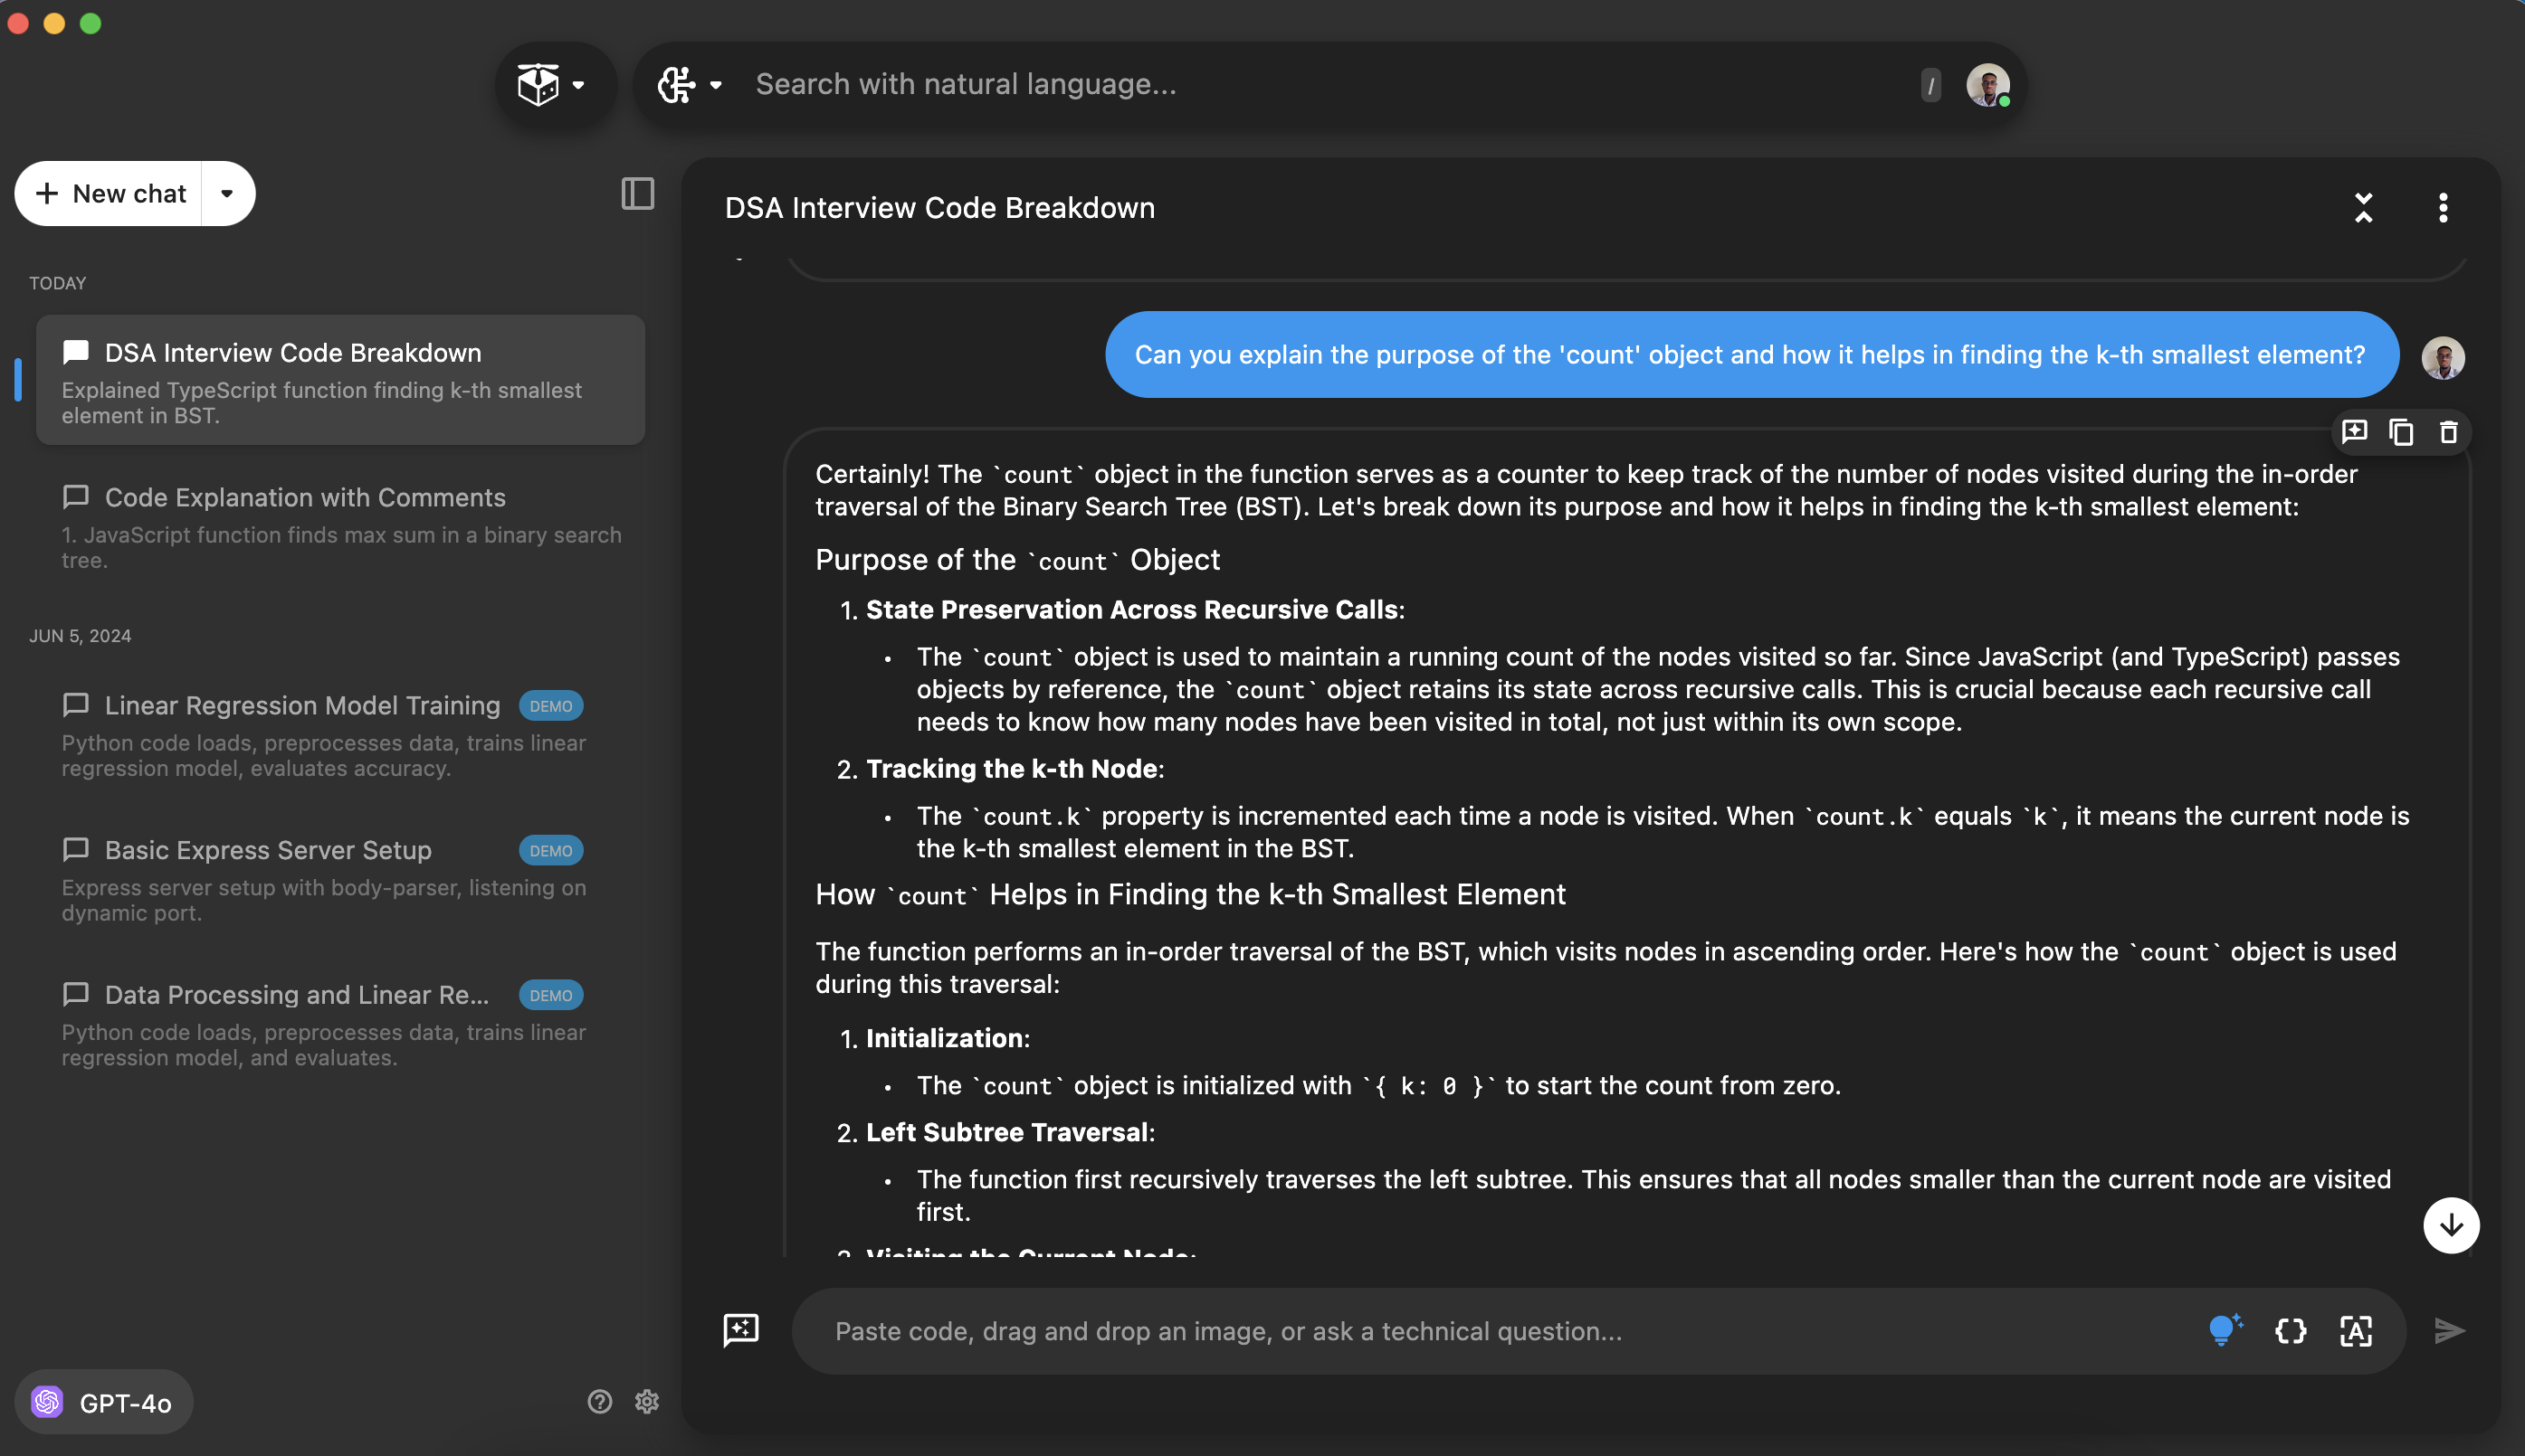Copy the message using the copy icon
Screen dimensions: 2525x1456
click(x=2401, y=432)
